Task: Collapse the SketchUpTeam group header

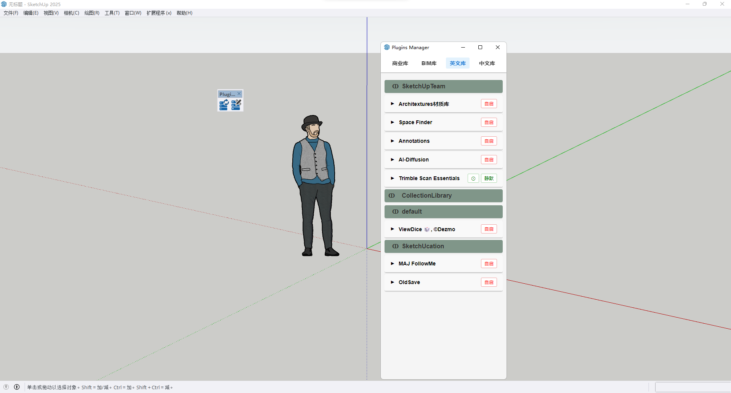Action: (x=443, y=86)
